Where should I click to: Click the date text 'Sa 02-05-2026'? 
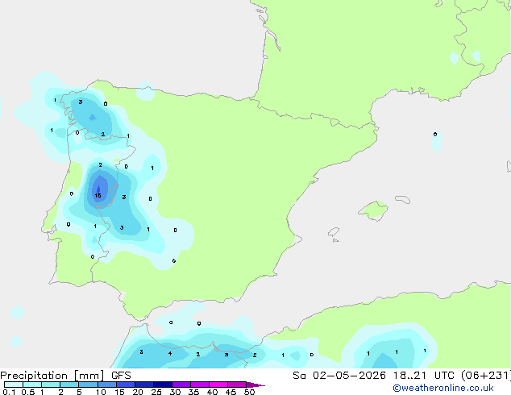pos(339,376)
